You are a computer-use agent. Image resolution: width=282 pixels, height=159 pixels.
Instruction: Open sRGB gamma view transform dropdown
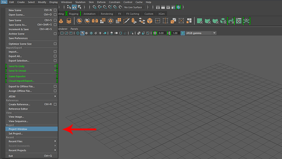click(214, 33)
